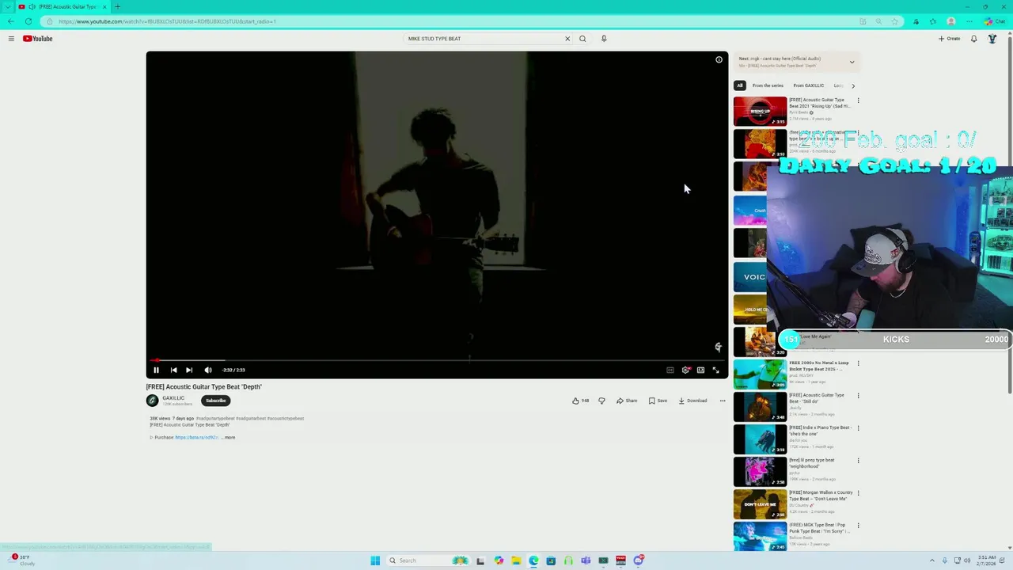Screen dimensions: 1013x570
Task: Like the video with thumbs up
Action: (581, 401)
